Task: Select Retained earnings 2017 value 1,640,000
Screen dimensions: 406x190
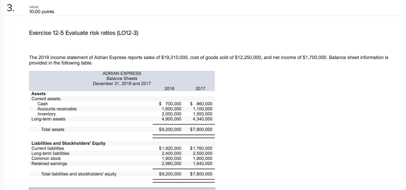Action: point(203,163)
